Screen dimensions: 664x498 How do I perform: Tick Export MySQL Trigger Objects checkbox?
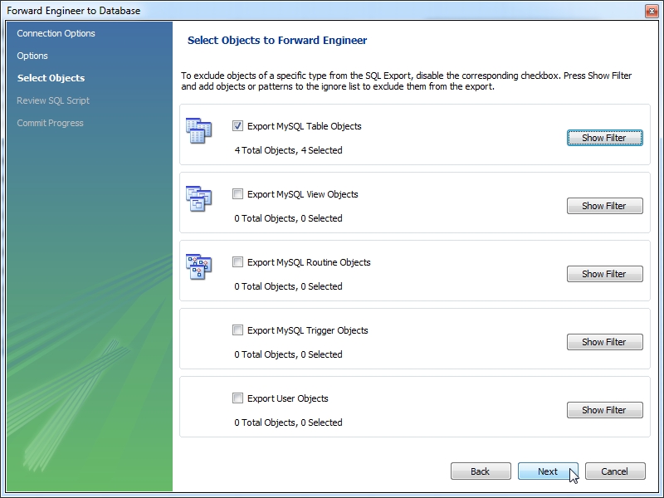(237, 330)
